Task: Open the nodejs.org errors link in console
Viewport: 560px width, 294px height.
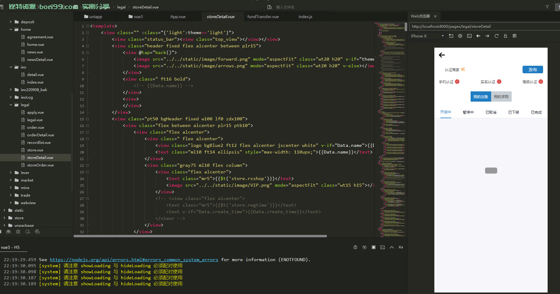Action: (x=134, y=260)
